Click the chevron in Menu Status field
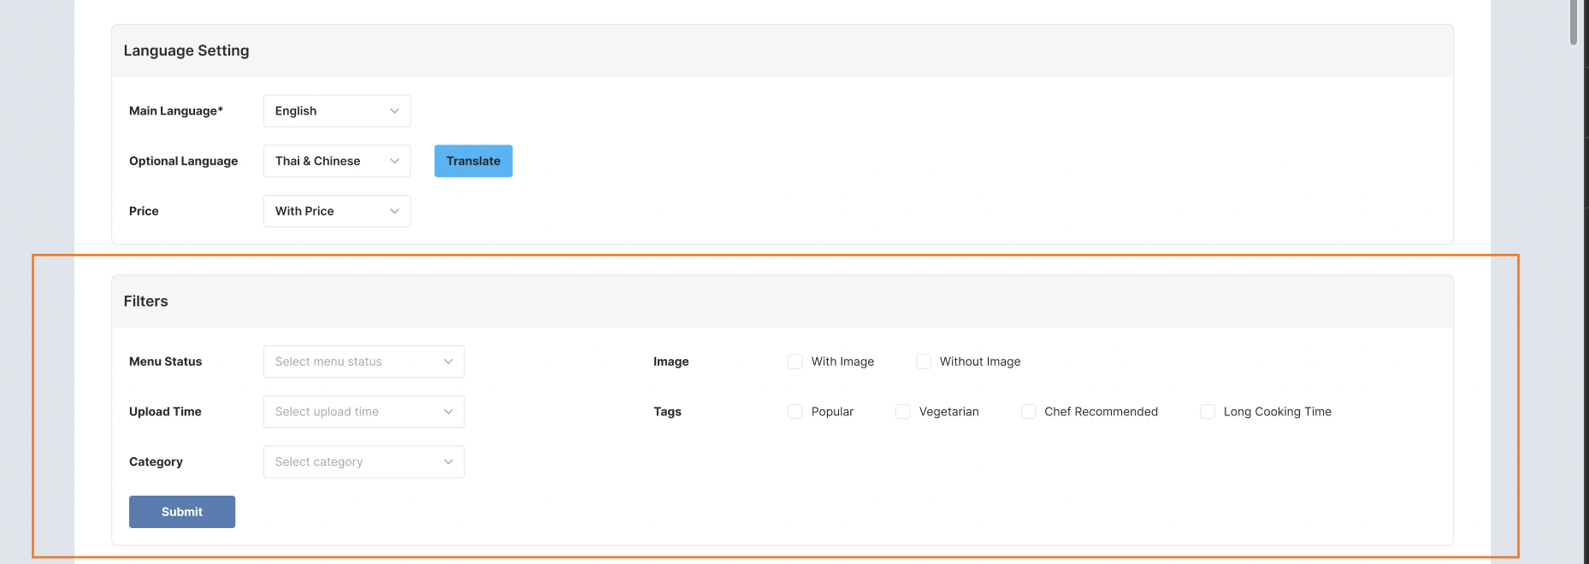The width and height of the screenshot is (1589, 564). (x=448, y=361)
